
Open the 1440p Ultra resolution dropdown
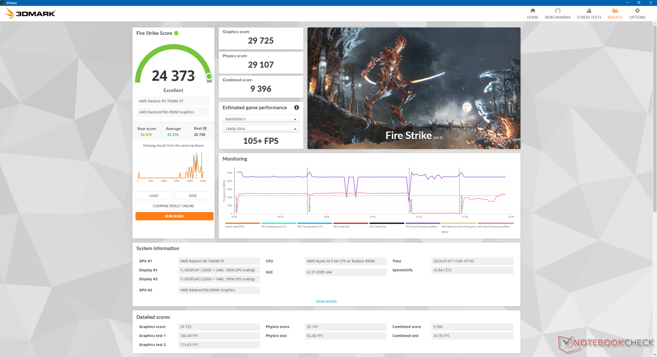[x=261, y=129]
